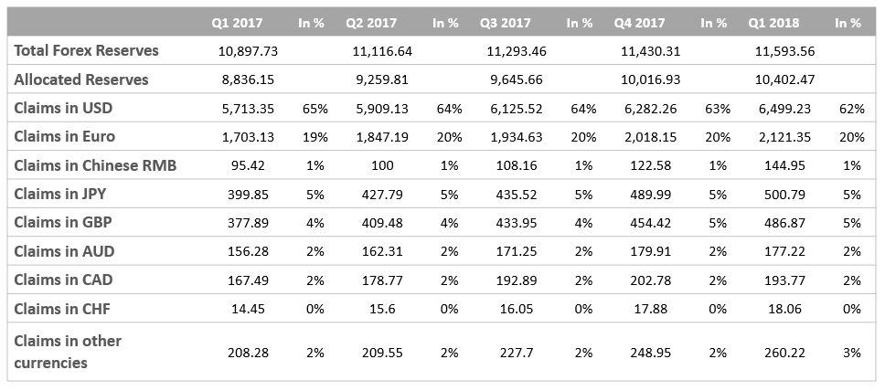The image size is (885, 391).
Task: Select the Claims in other currencies label
Action: (x=68, y=352)
